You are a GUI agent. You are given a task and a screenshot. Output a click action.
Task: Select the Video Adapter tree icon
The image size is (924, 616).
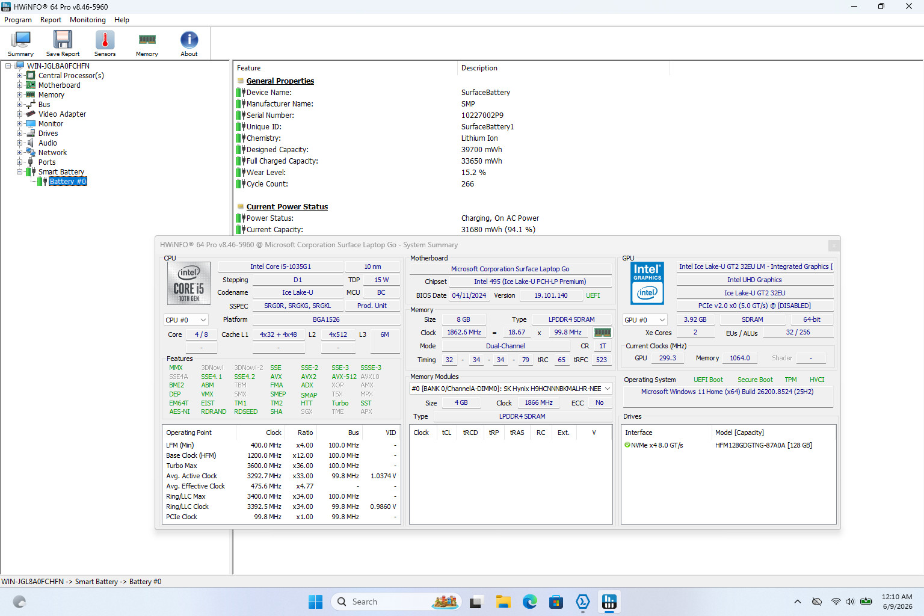pyautogui.click(x=31, y=114)
